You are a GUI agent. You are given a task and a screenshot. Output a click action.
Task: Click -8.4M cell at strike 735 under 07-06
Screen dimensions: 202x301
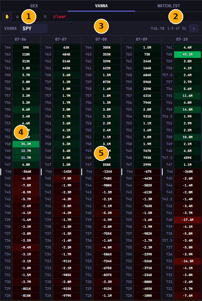tap(26, 248)
